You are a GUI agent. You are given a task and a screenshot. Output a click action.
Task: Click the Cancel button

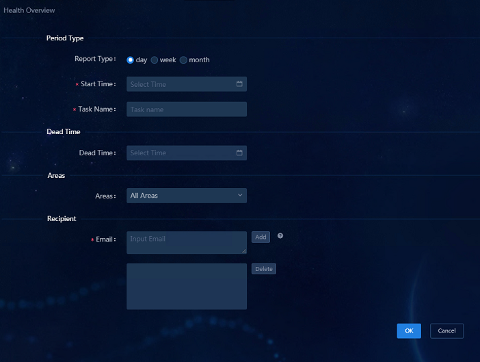446,331
